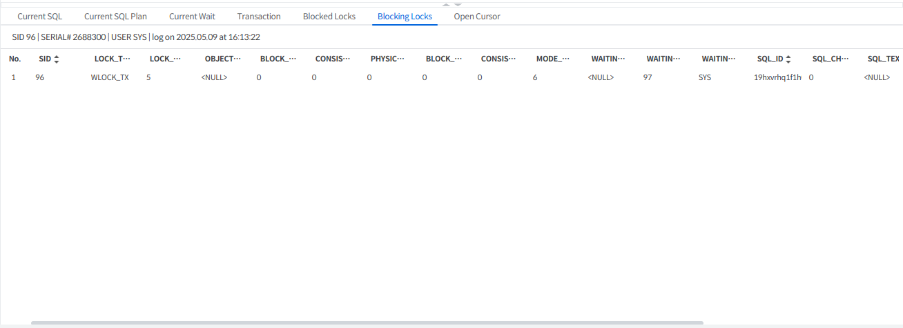Click the MODE_… column header

[552, 59]
